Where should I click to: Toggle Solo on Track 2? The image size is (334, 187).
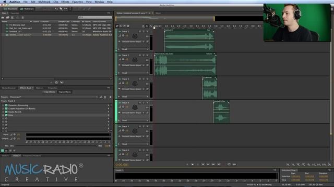point(144,55)
